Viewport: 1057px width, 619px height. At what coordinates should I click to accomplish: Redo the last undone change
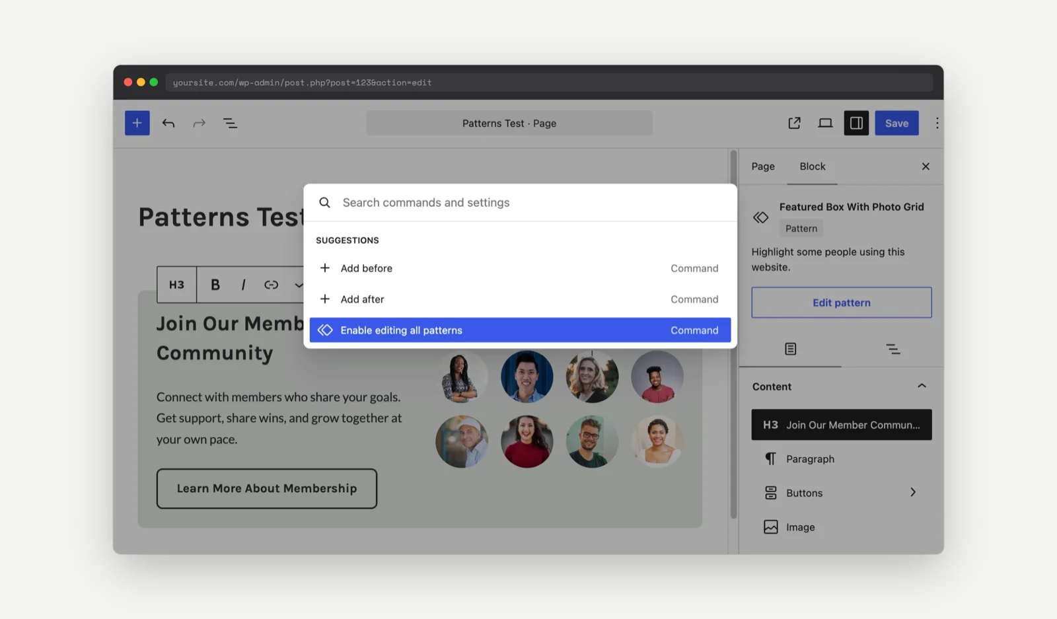199,123
